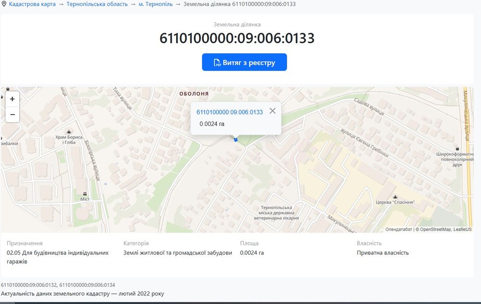Open the OpenStreetMap attribution link
The image size is (481, 304).
coord(435,229)
